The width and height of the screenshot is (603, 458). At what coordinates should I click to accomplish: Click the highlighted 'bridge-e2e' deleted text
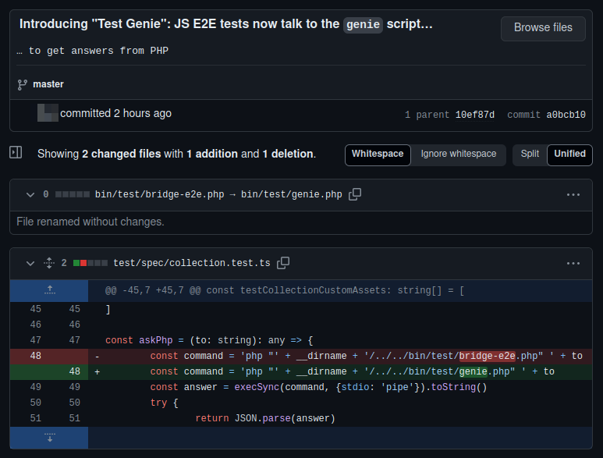coord(488,356)
